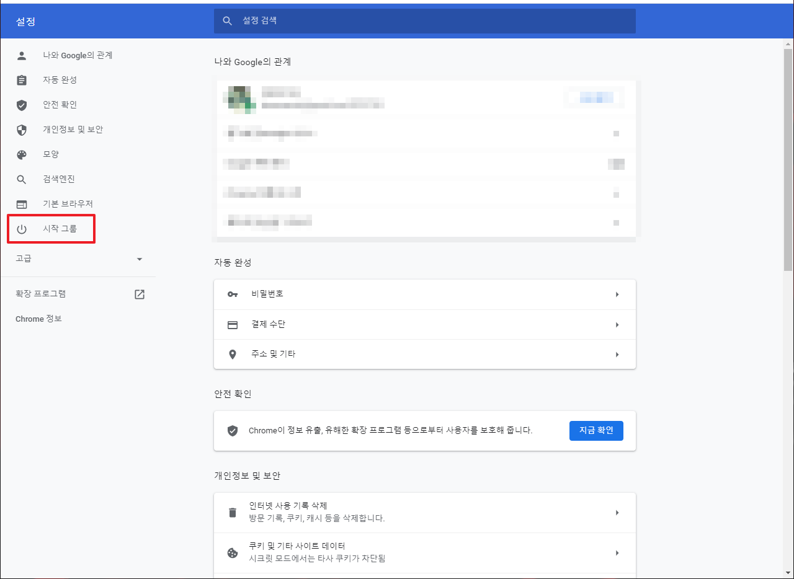
Task: Click the shield icon for 개인정보 및 보안
Action: tap(22, 130)
